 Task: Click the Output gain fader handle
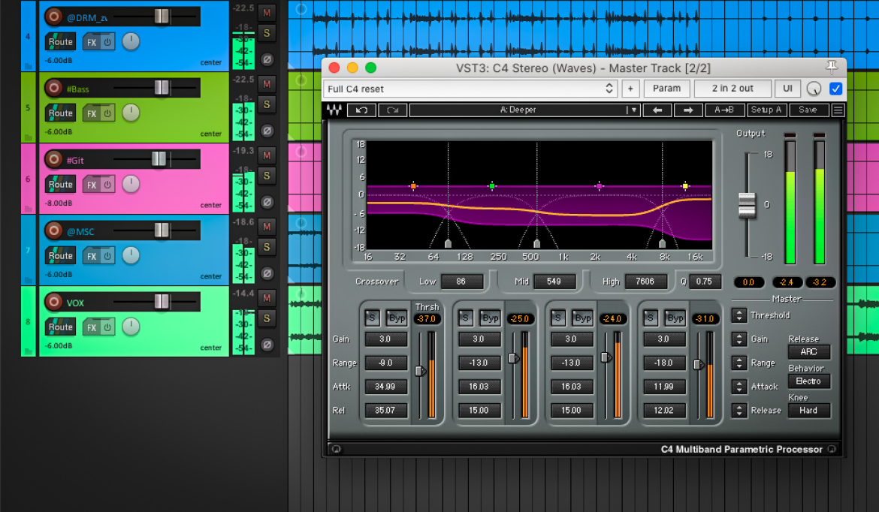747,204
